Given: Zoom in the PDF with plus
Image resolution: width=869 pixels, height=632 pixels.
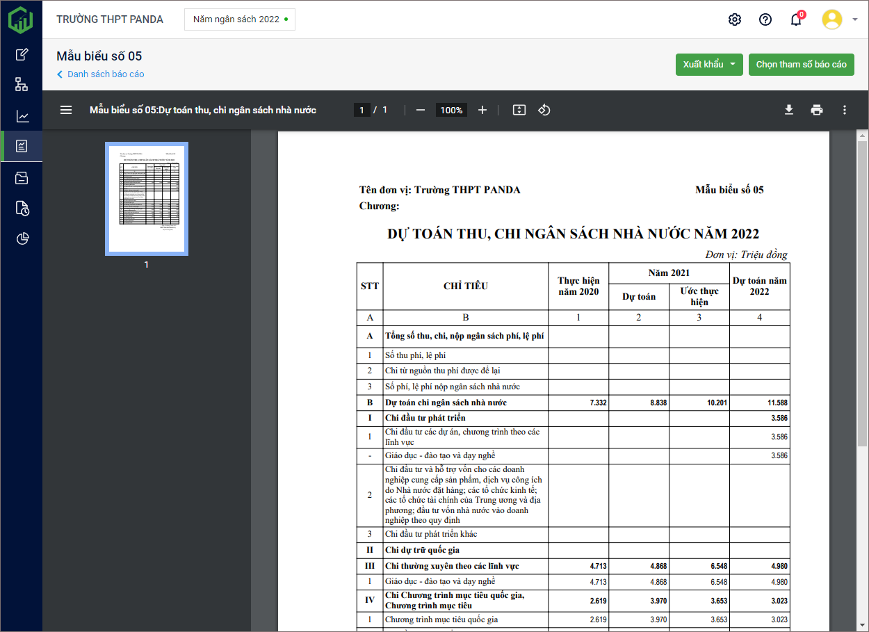Looking at the screenshot, I should click(482, 110).
